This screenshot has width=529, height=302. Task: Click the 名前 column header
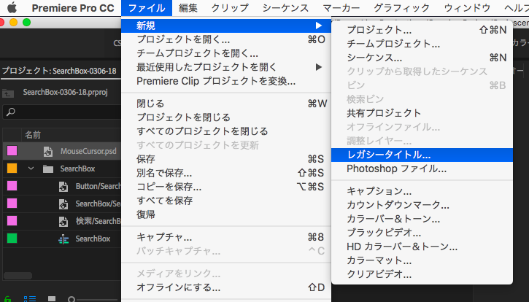tap(33, 135)
